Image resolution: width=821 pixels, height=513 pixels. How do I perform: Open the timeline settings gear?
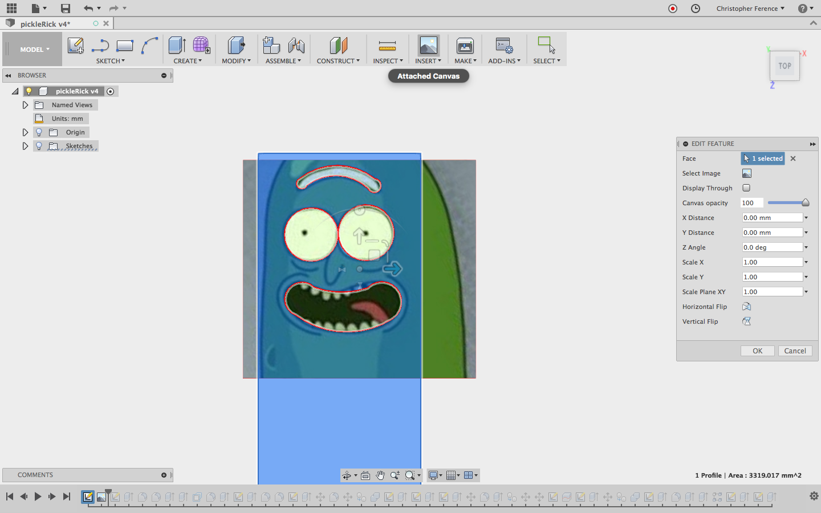coord(814,496)
